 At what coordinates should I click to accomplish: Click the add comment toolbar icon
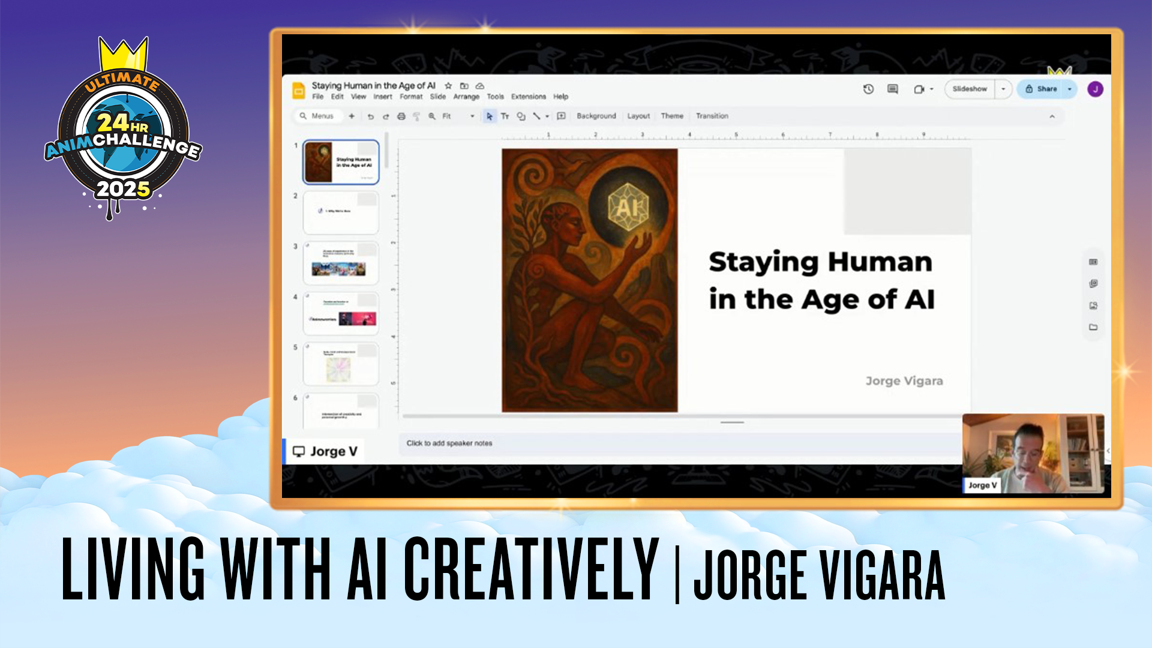562,116
